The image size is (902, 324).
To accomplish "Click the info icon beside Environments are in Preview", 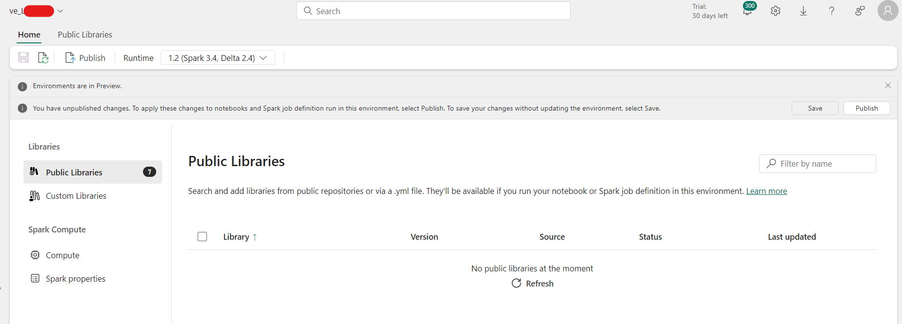I will (22, 87).
